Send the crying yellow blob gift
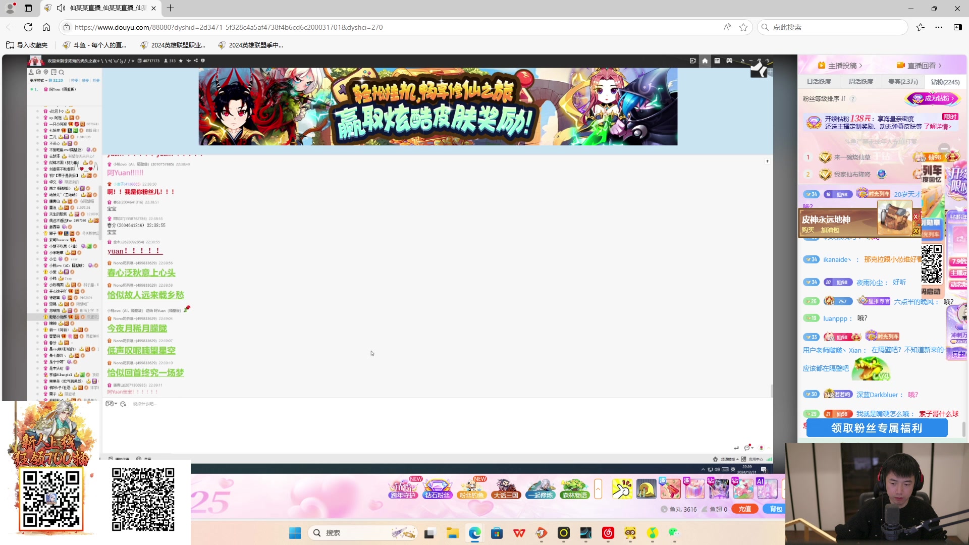Viewport: 969px width, 545px height. point(647,488)
